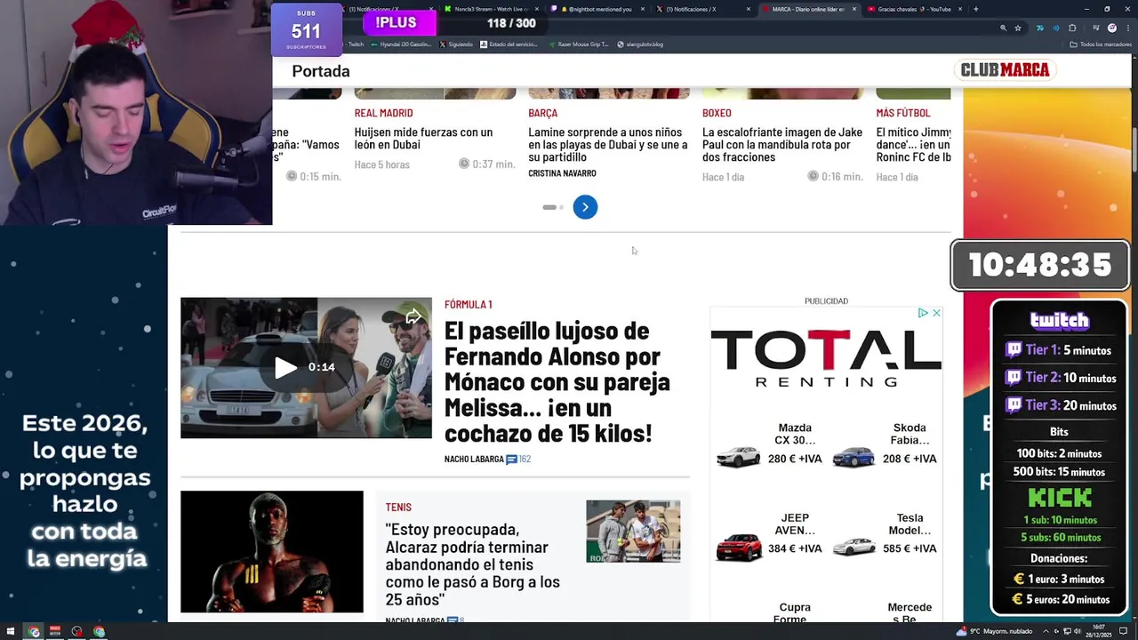Click author name Cristina Navarro
The height and width of the screenshot is (640, 1138).
[x=562, y=173]
